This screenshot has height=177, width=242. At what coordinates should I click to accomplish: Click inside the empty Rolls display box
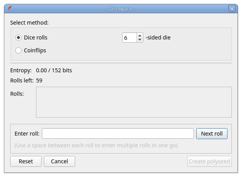[134, 102]
